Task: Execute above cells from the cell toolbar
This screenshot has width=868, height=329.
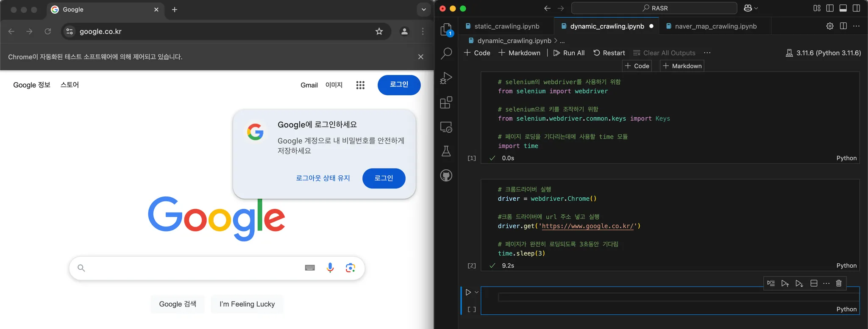Action: (785, 283)
